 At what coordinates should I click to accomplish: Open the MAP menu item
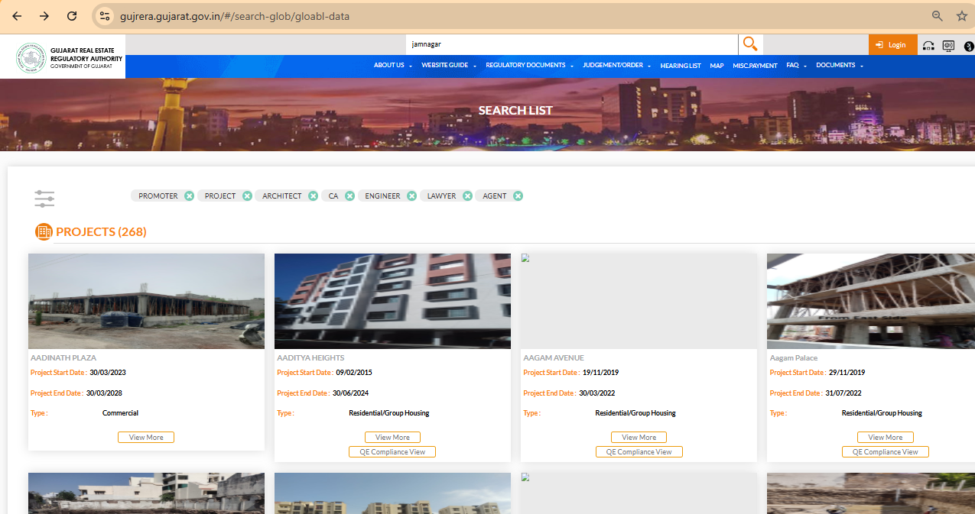pyautogui.click(x=717, y=66)
